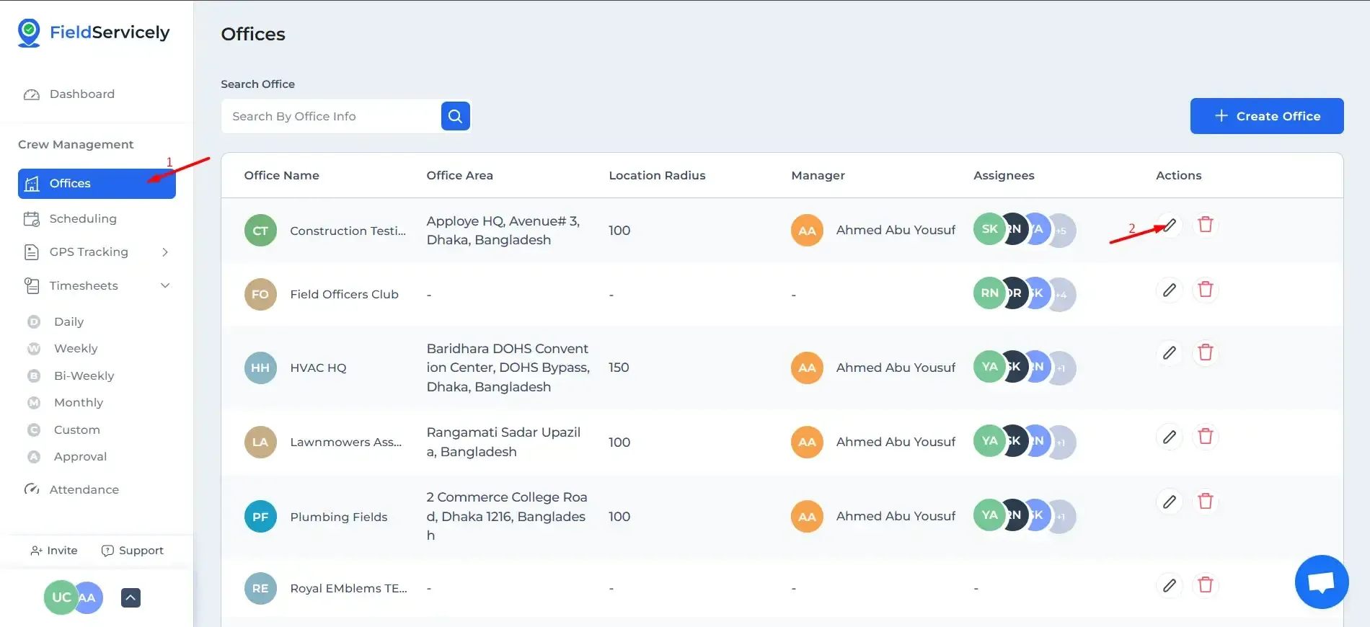Click the pencil icon for HVAC HQ
This screenshot has width=1370, height=627.
click(1170, 353)
